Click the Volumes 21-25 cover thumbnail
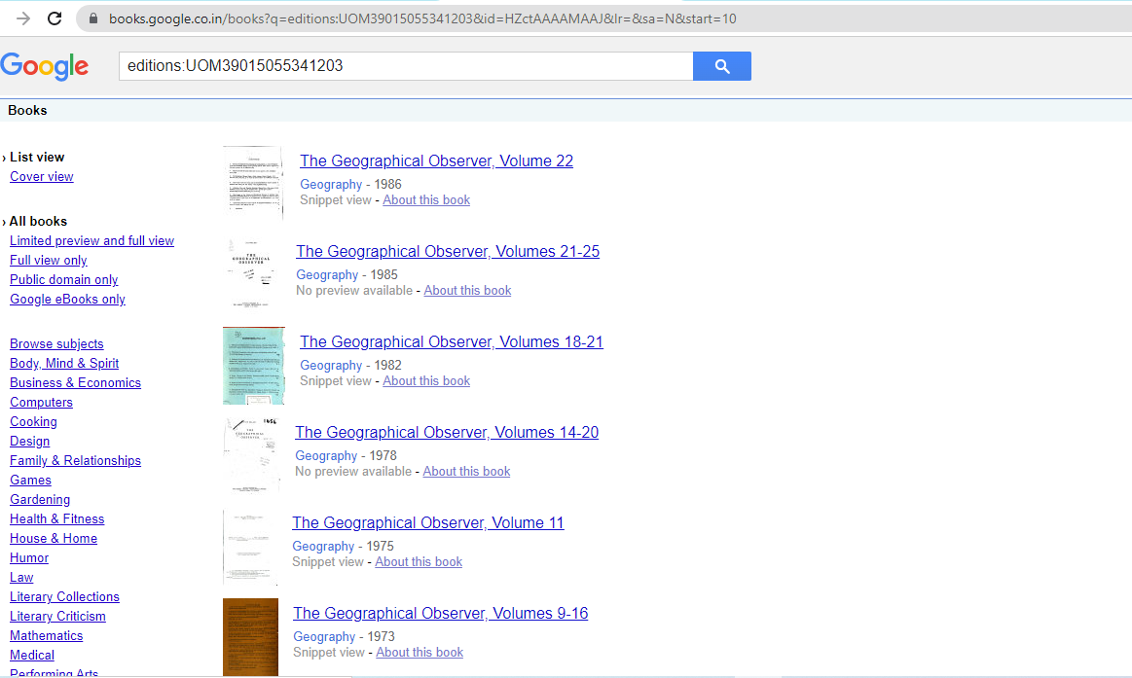Screen dimensions: 1132x678 (250, 275)
